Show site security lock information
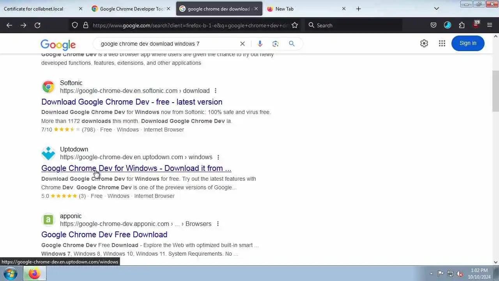The image size is (499, 281). click(x=86, y=25)
